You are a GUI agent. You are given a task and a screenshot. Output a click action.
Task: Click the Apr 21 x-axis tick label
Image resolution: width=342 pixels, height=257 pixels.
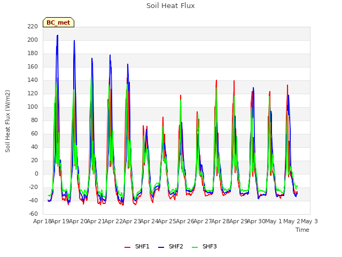(96, 221)
